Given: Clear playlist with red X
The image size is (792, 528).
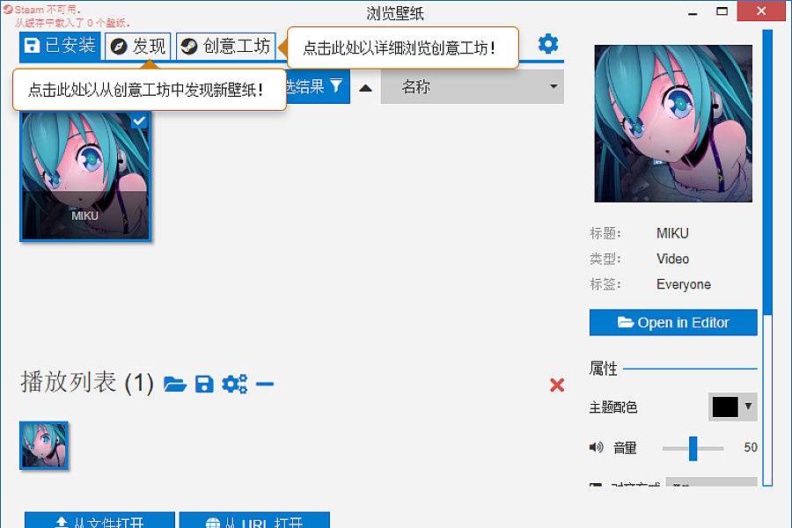Looking at the screenshot, I should [557, 385].
